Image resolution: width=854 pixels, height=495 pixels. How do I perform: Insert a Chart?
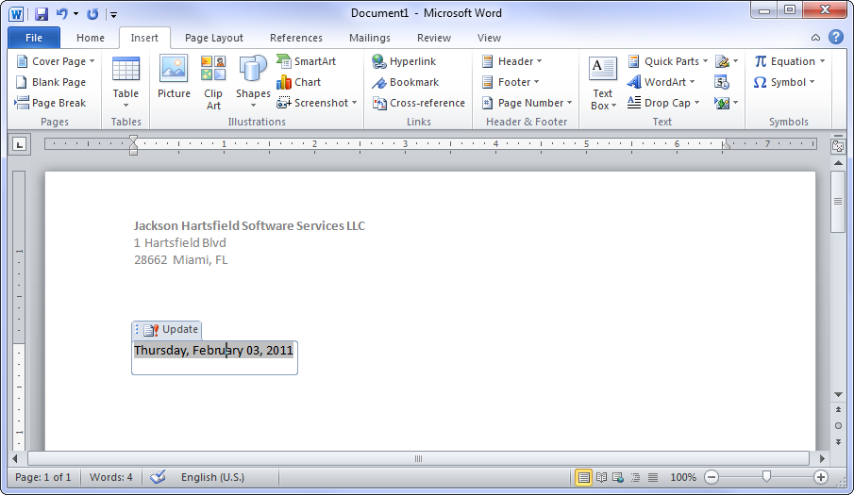298,82
